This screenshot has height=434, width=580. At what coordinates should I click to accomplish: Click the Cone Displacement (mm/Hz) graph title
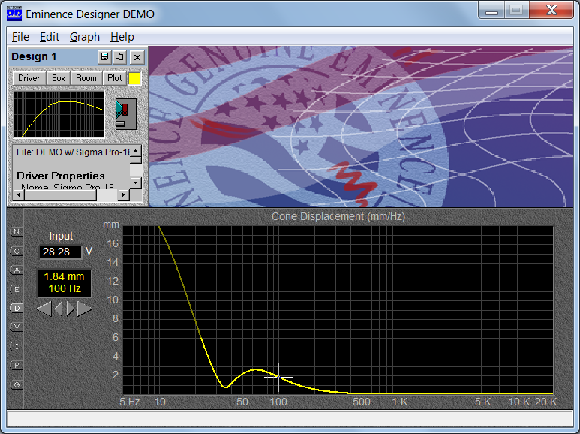click(338, 217)
